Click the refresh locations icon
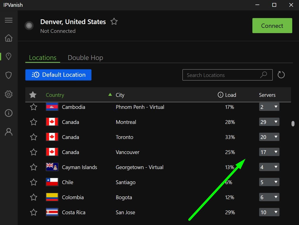The height and width of the screenshot is (225, 299). pyautogui.click(x=281, y=75)
